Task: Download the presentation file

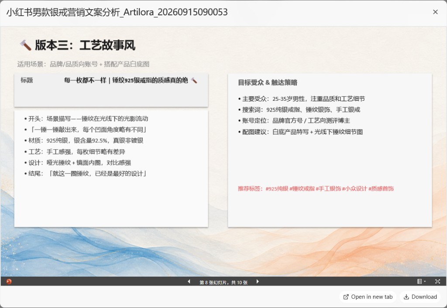Action: click(x=420, y=297)
